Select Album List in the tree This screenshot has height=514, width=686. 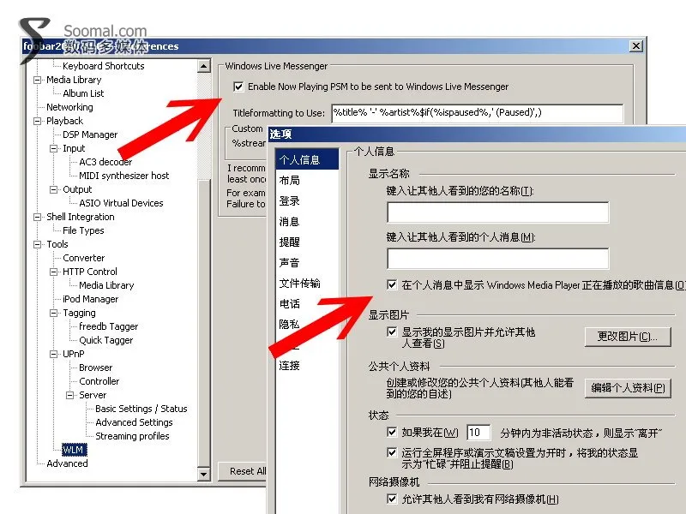pos(83,93)
